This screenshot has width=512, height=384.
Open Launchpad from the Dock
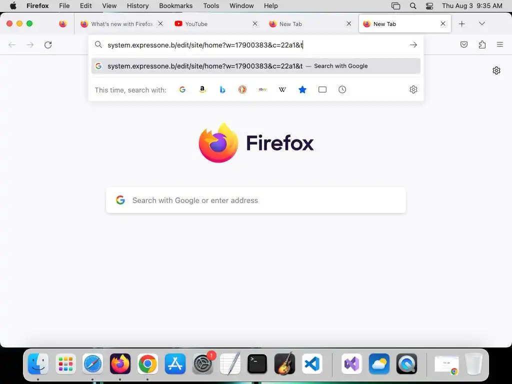65,364
